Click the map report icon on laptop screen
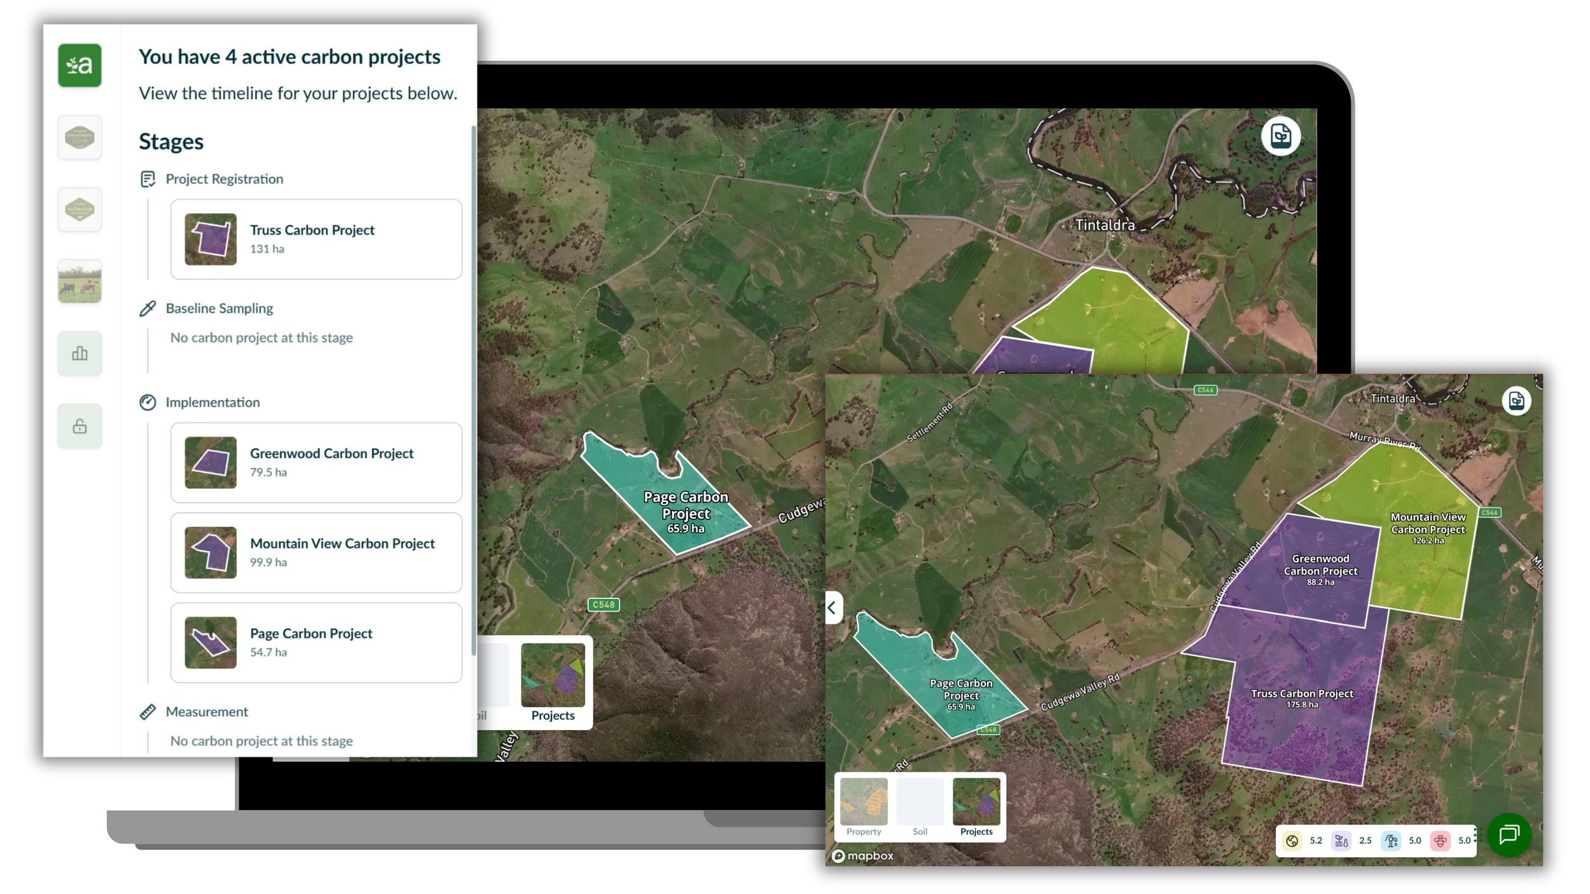1590x894 pixels. tap(1280, 136)
